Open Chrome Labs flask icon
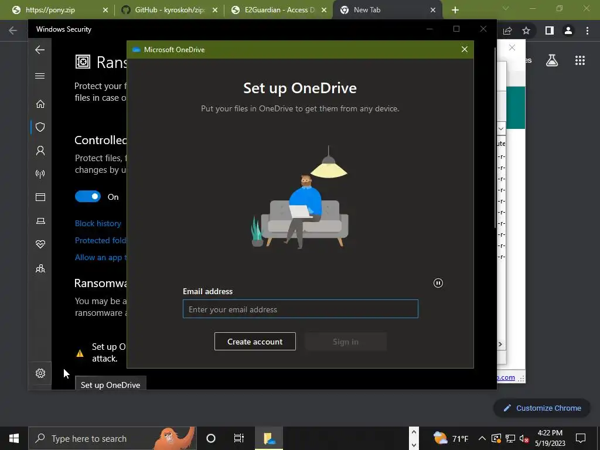This screenshot has height=450, width=600. [552, 60]
